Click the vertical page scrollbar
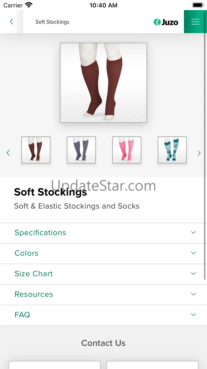 [205, 160]
